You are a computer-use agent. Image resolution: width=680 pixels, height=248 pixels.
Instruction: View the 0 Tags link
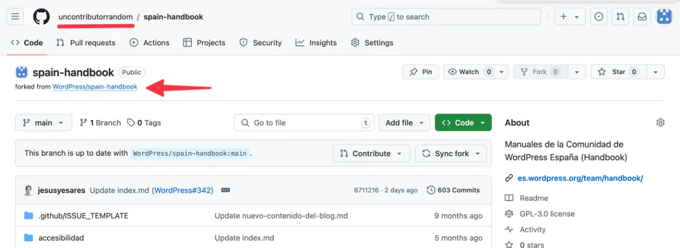point(144,123)
